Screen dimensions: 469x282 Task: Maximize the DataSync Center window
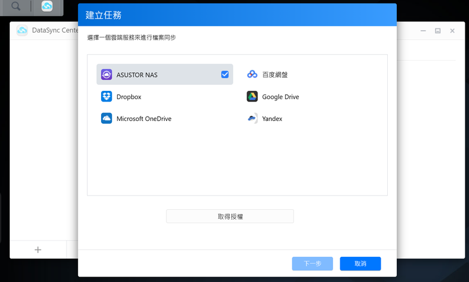point(438,31)
